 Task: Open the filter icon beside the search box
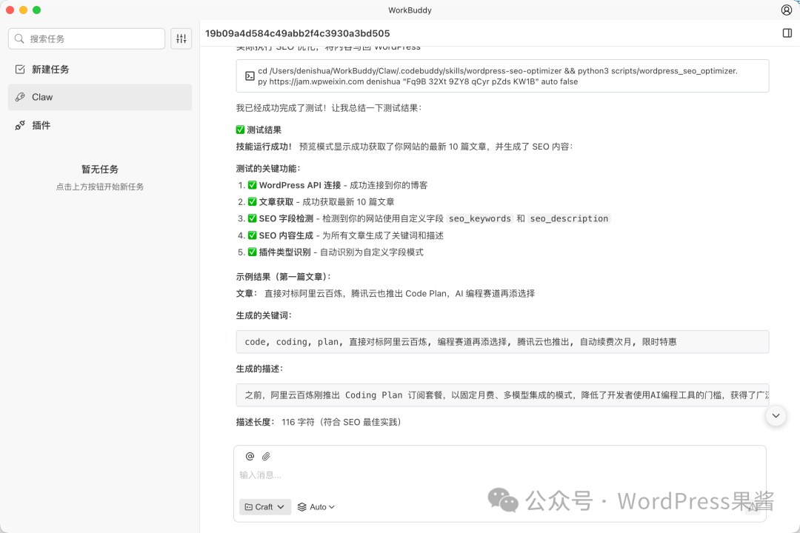181,38
